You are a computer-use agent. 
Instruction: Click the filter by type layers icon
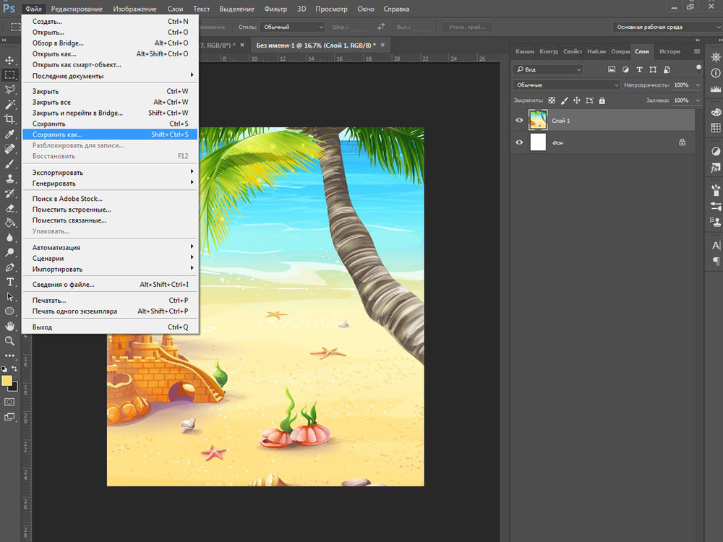[639, 69]
